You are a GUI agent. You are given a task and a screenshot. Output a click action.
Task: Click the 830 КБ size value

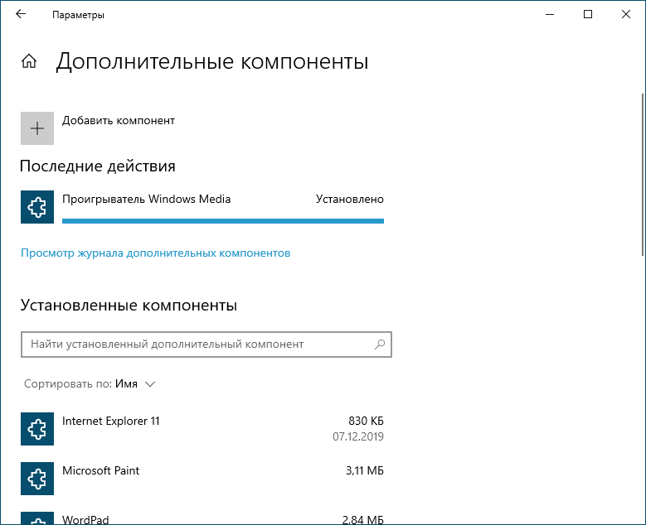pos(366,421)
